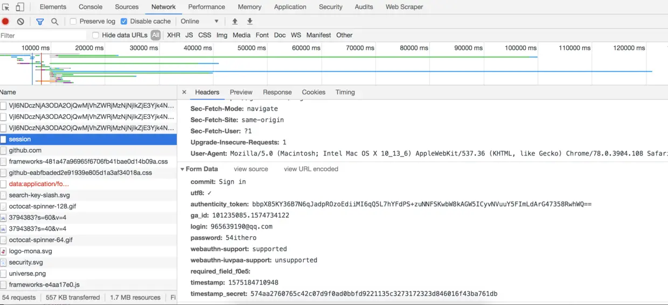Select octocat-spinner-64.gif request row
The height and width of the screenshot is (305, 668).
pos(88,240)
